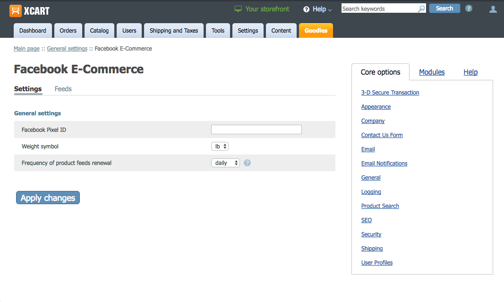
Task: Click the X-Cart logo icon
Action: coord(16,10)
